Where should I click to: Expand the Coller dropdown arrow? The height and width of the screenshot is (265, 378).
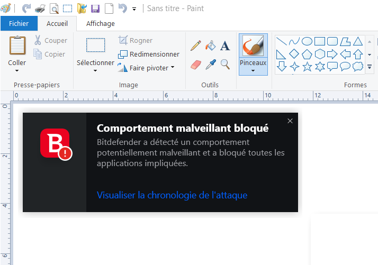pos(17,70)
